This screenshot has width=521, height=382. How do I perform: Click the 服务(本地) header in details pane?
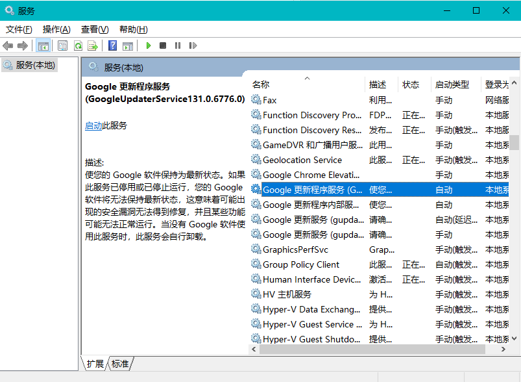[x=123, y=68]
